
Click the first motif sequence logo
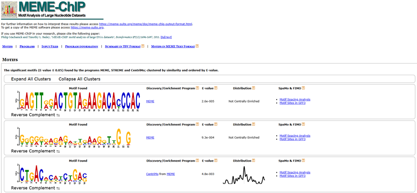[x=78, y=100]
